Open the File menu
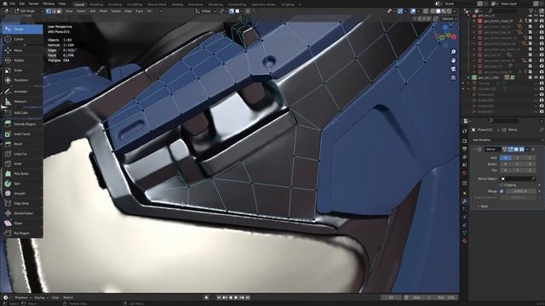This screenshot has width=545, height=306. pos(13,3)
